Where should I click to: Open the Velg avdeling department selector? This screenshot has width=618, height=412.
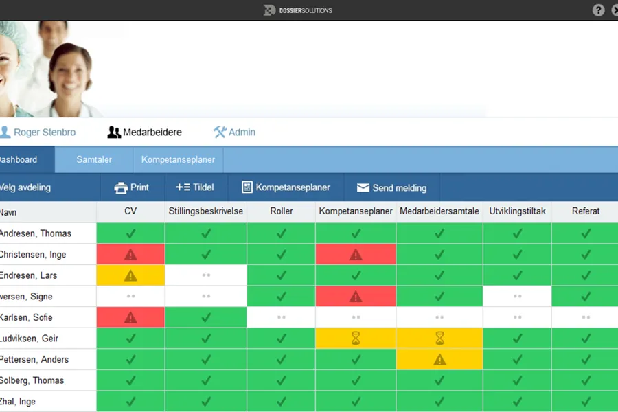tap(25, 187)
